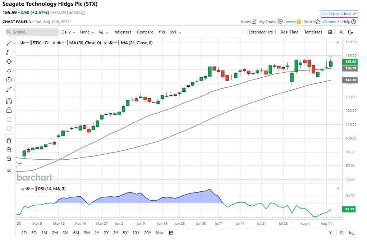Open chart settings gear
Image resolution: width=367 pixels, height=242 pixels.
[x=330, y=32]
